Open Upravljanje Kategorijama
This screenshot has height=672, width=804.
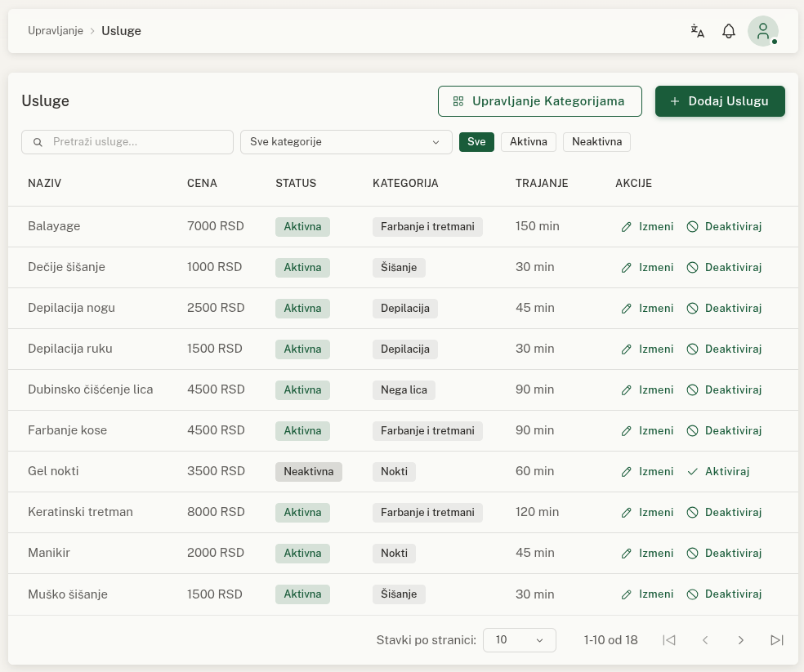(x=539, y=101)
